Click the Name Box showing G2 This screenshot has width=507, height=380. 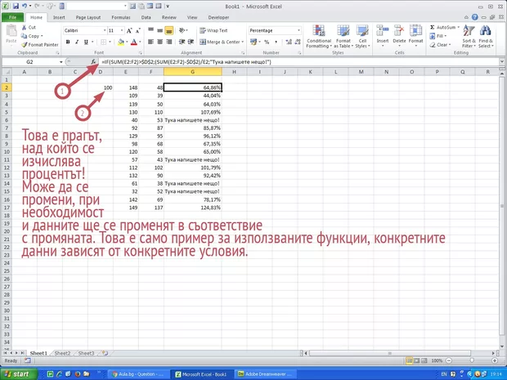click(29, 62)
